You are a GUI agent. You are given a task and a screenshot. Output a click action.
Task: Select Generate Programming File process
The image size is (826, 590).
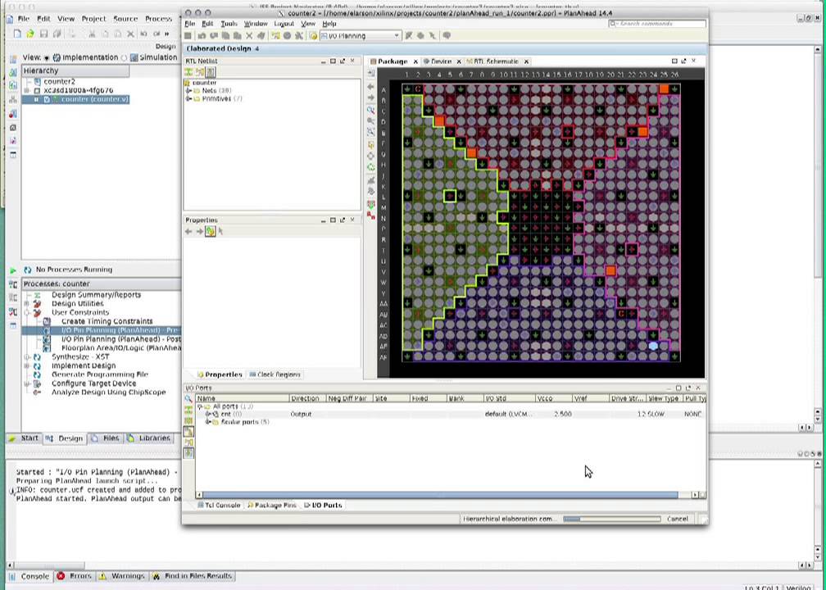[x=100, y=374]
